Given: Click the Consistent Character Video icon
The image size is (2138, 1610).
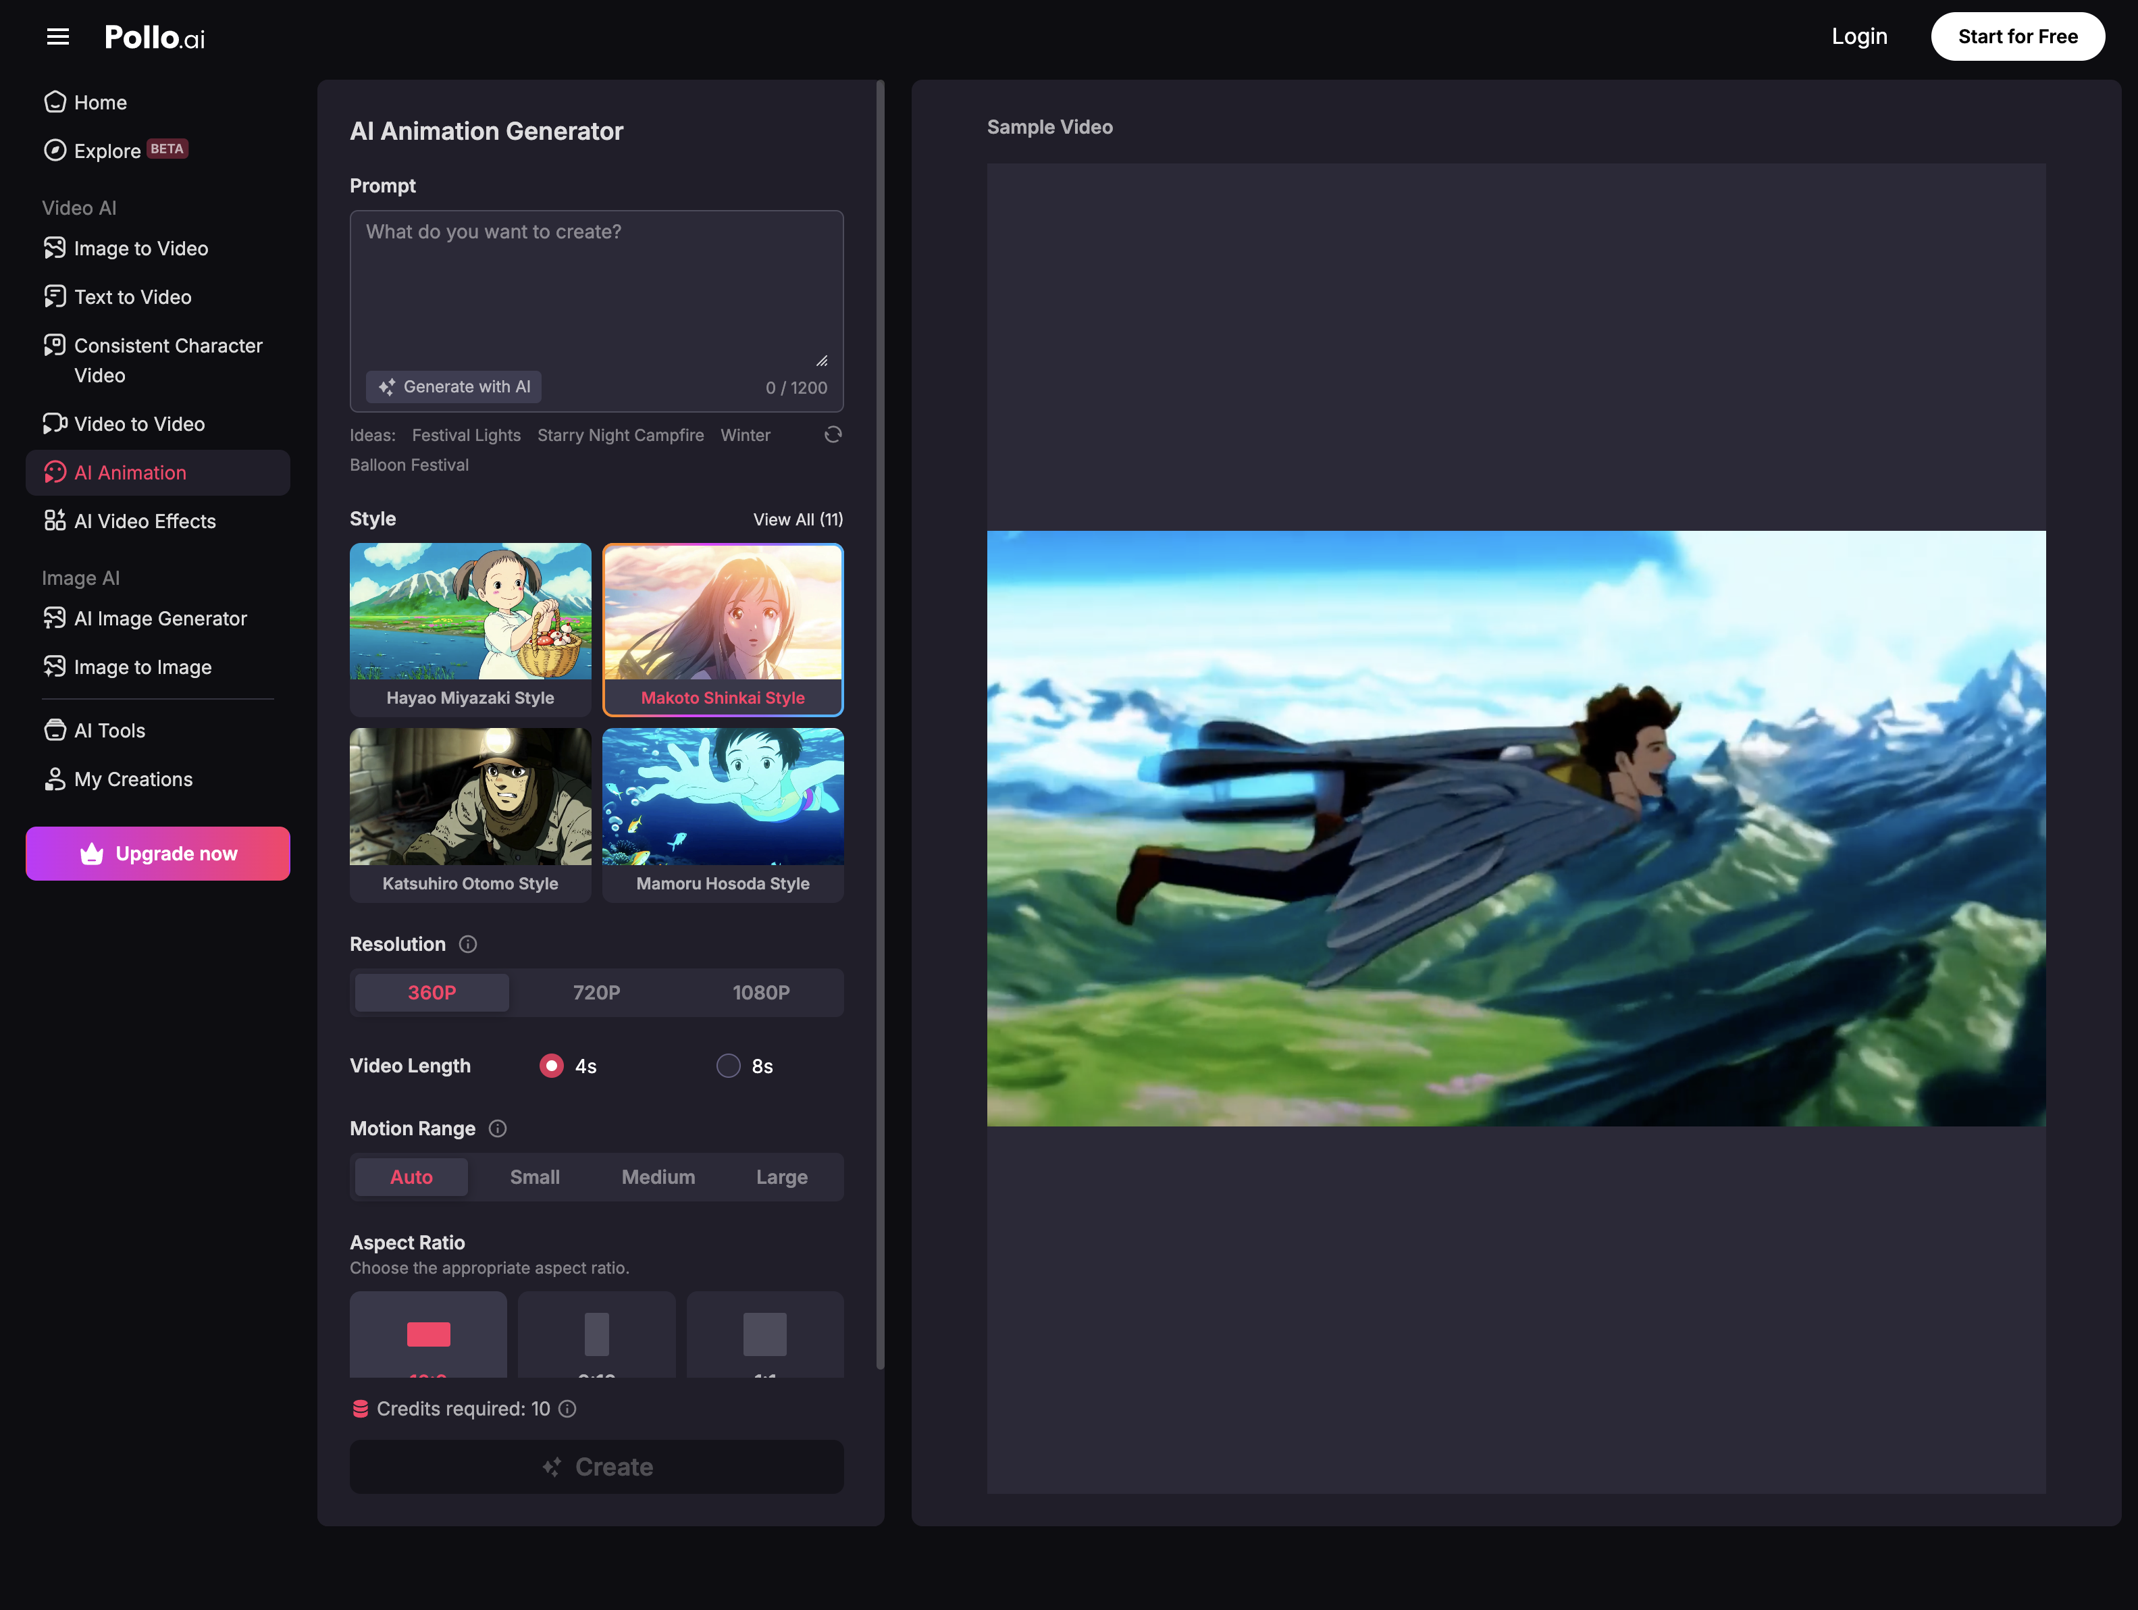Looking at the screenshot, I should click(x=55, y=345).
